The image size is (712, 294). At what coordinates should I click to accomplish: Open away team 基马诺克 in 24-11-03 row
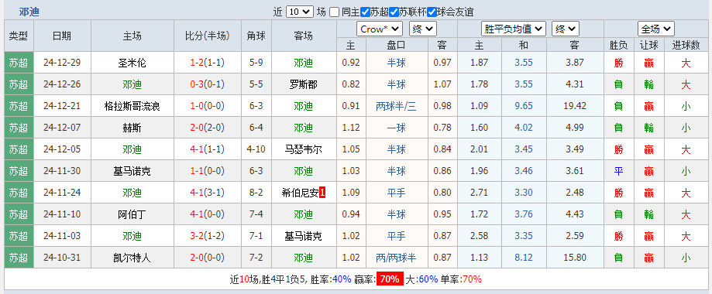click(304, 236)
